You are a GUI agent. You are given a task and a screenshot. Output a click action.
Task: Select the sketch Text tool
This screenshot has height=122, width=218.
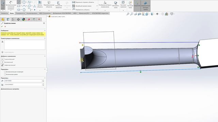click(x=35, y=6)
